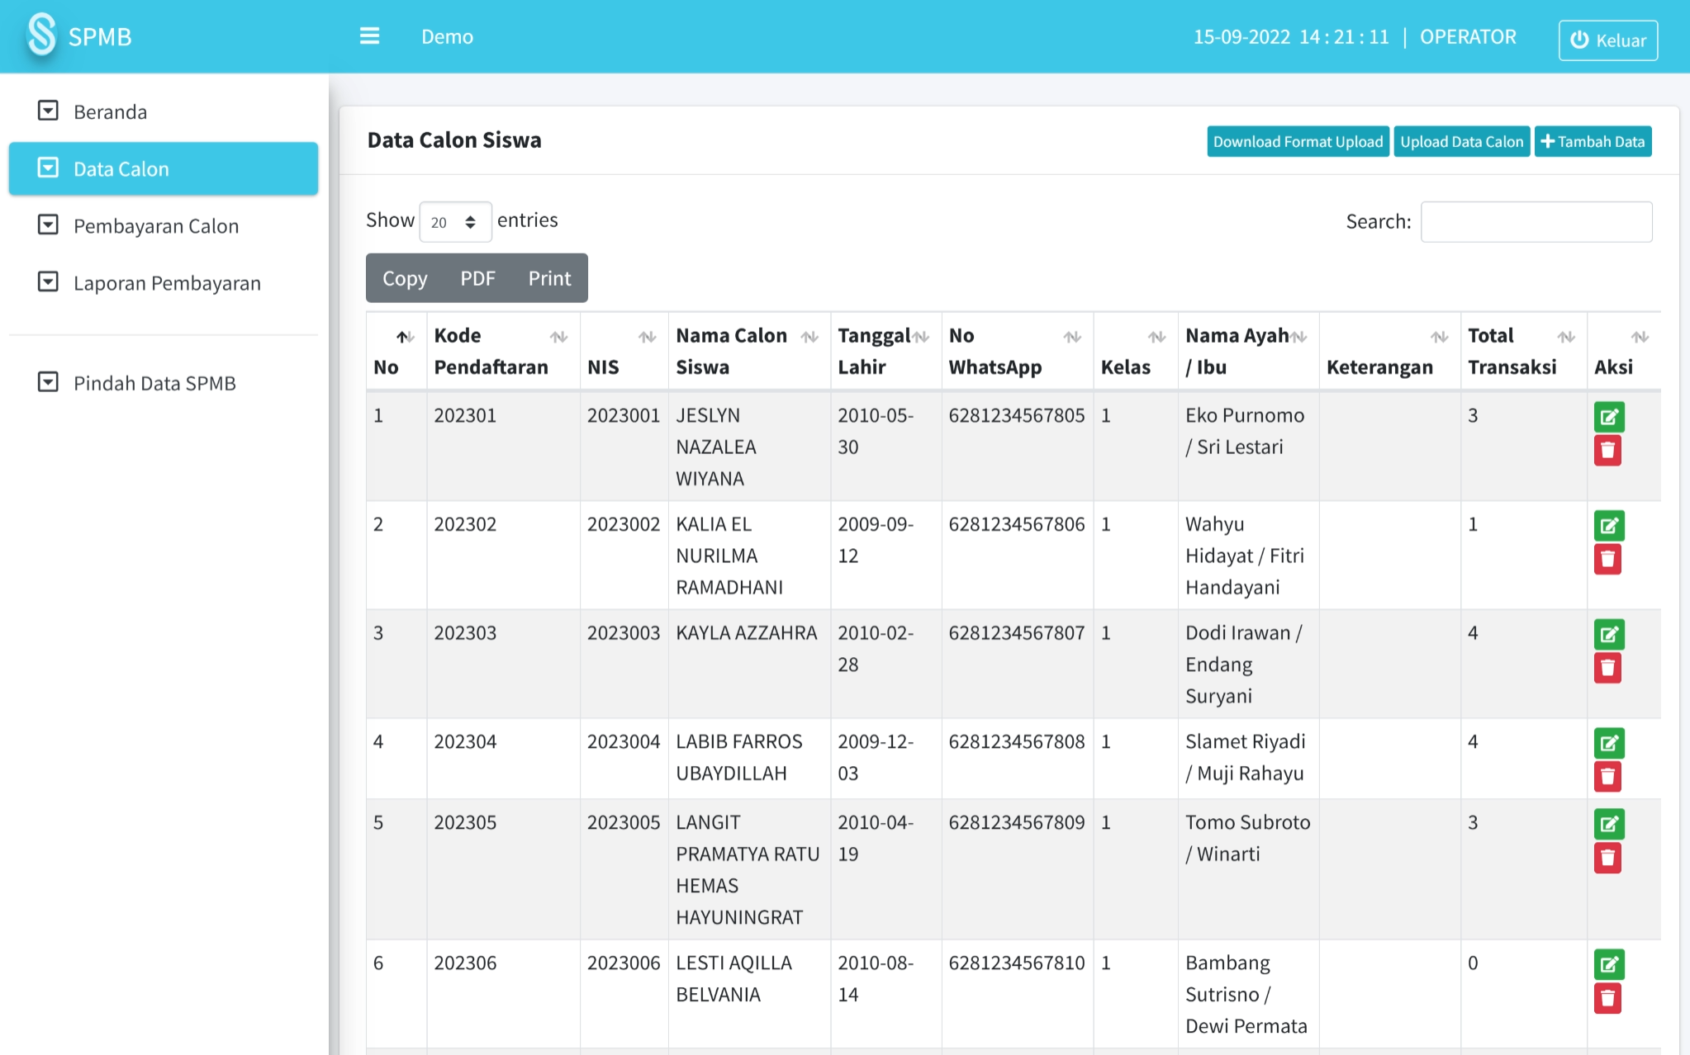Sort by Tanggal Lahir column
This screenshot has height=1055, width=1690.
click(885, 351)
